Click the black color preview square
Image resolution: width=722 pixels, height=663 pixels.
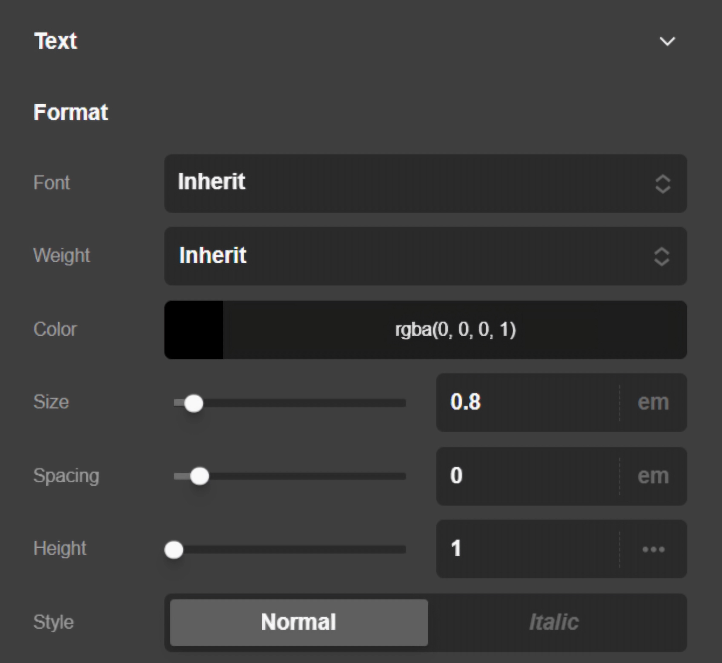194,330
